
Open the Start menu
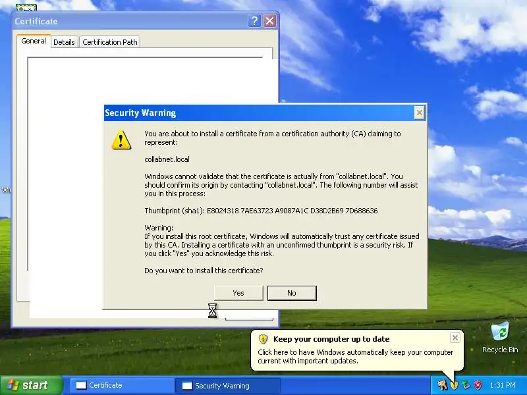31,385
